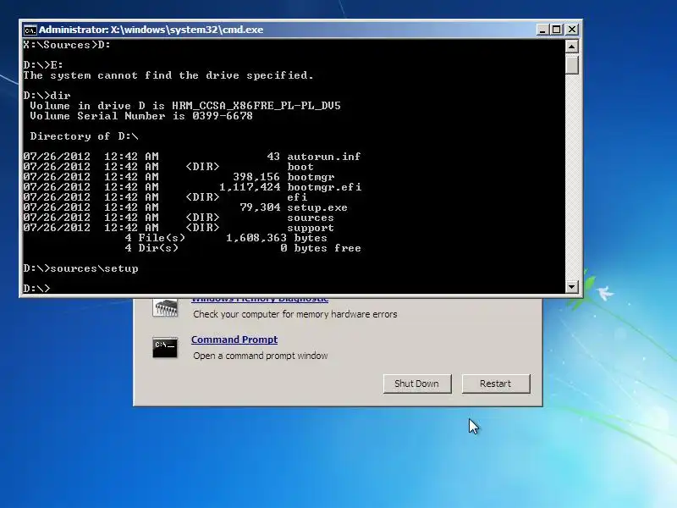The image size is (677, 508).
Task: Click the boot directory entry
Action: (x=300, y=167)
